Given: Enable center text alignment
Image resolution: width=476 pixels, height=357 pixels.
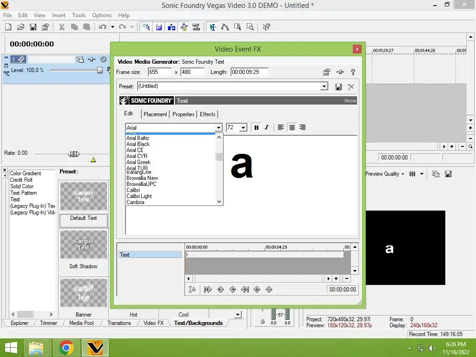Looking at the screenshot, I should click(292, 127).
